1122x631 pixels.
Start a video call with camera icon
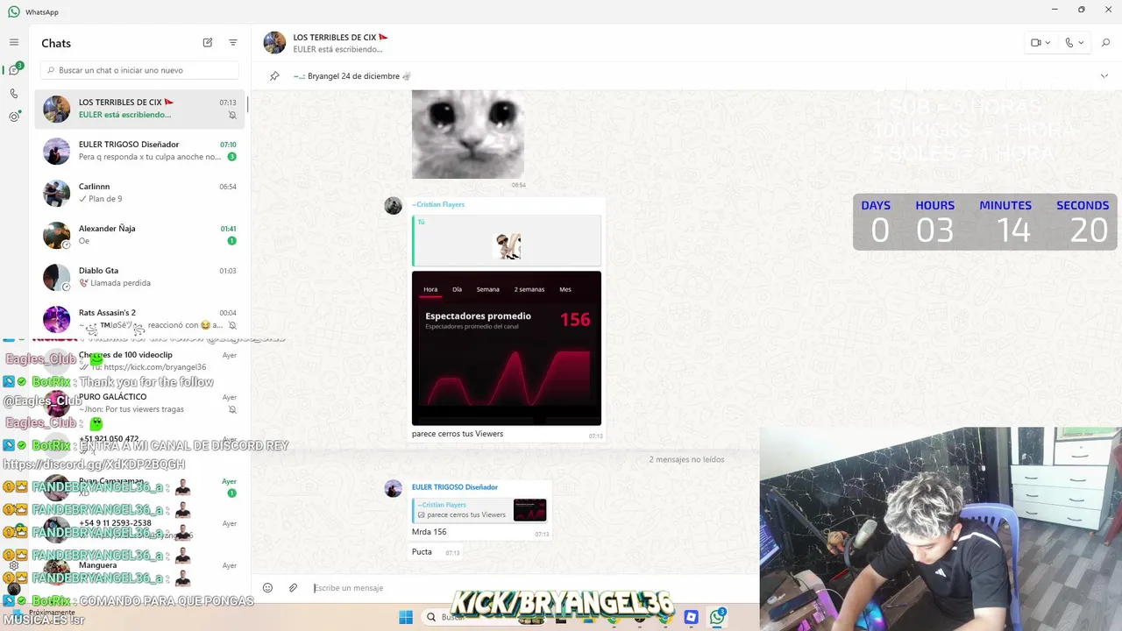(x=1036, y=42)
